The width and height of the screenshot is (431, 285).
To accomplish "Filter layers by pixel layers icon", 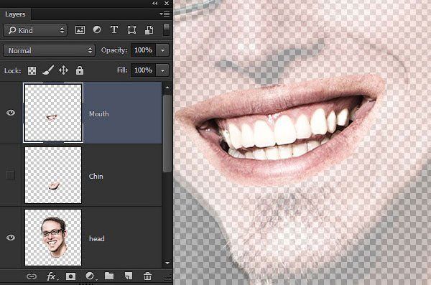I will pyautogui.click(x=80, y=29).
